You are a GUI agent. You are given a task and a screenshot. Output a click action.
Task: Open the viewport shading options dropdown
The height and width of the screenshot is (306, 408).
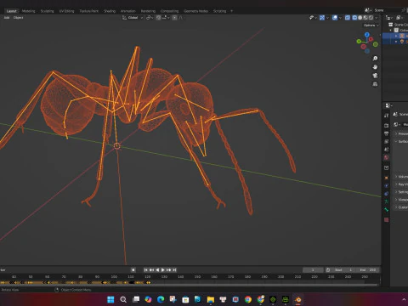click(377, 18)
